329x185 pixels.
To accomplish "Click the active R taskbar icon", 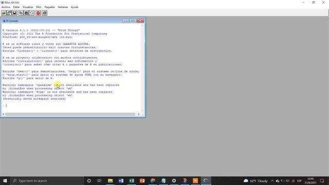I will (206, 180).
